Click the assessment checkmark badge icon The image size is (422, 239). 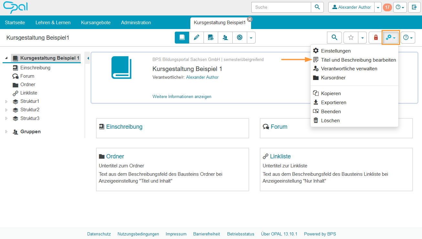coord(239,37)
